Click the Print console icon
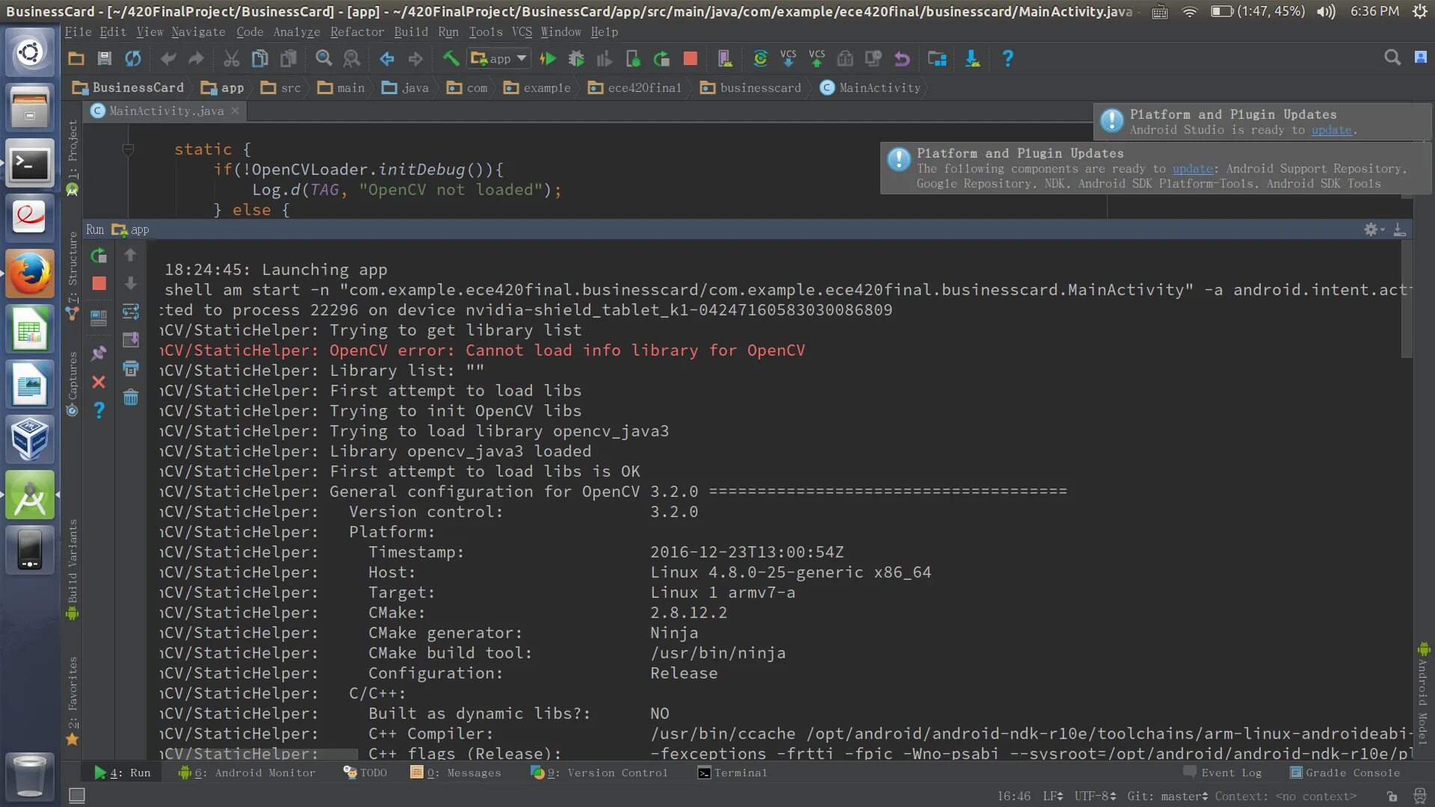This screenshot has height=807, width=1435. [x=130, y=368]
